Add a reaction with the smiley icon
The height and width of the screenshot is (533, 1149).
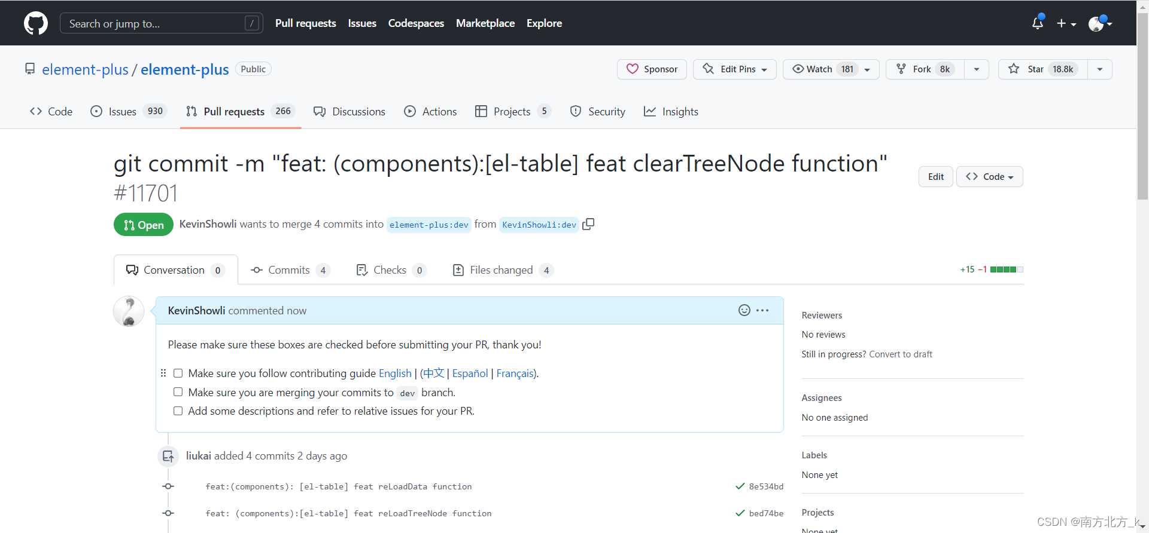click(744, 310)
